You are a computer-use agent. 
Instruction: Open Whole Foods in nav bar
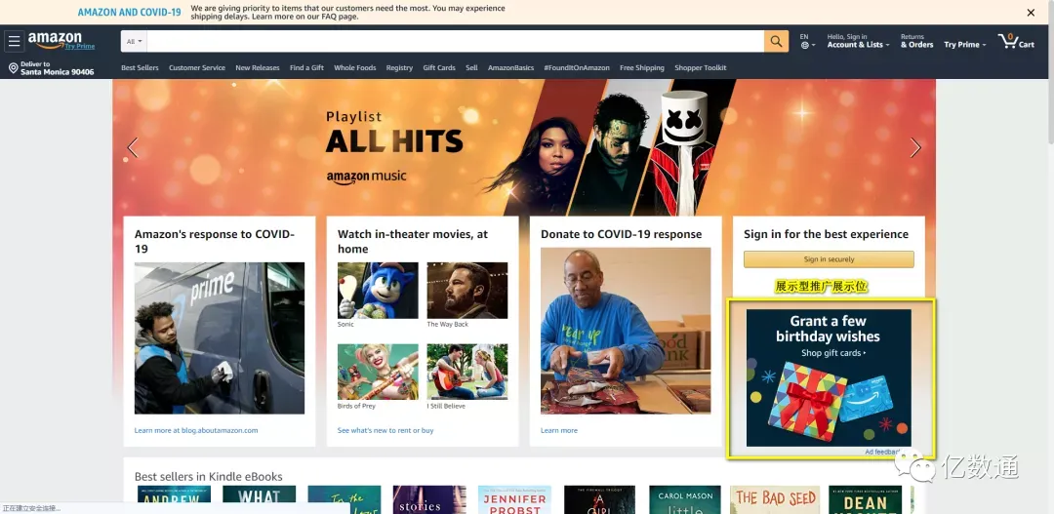355,68
